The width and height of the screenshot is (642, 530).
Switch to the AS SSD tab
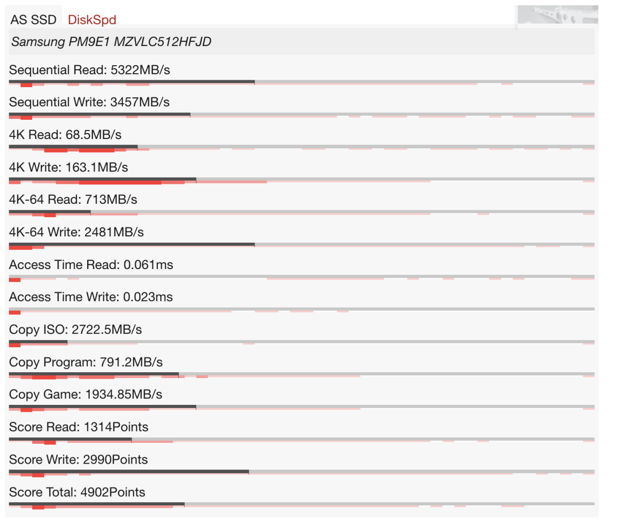click(33, 20)
